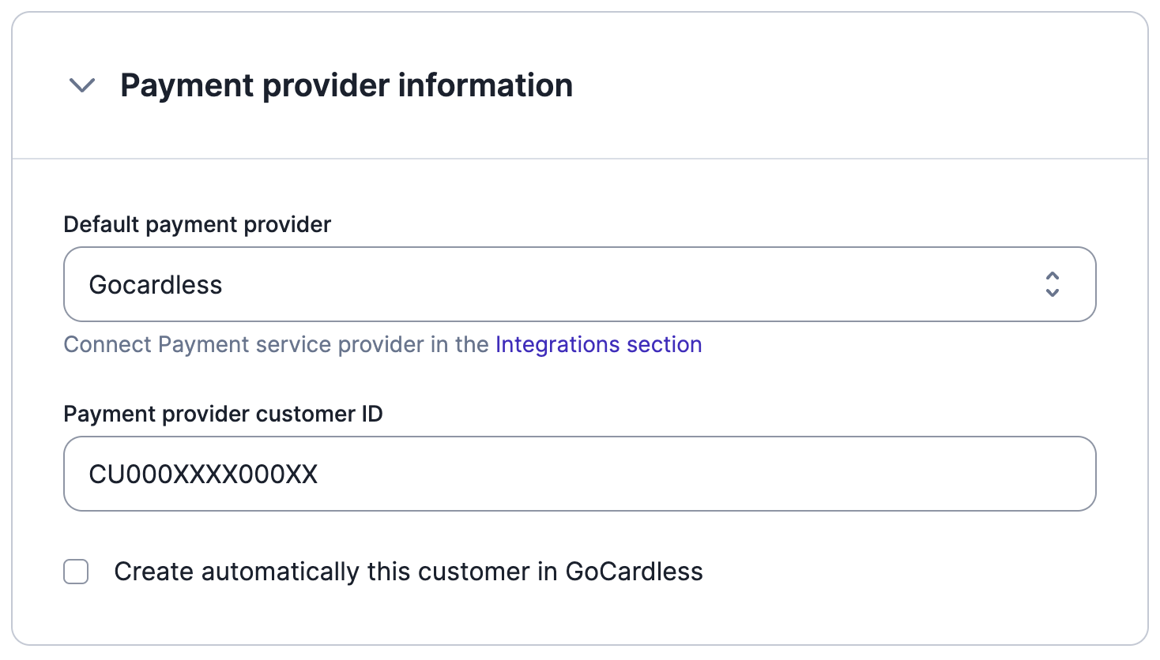Click the CU000XXXX000XX text in field

tap(203, 474)
